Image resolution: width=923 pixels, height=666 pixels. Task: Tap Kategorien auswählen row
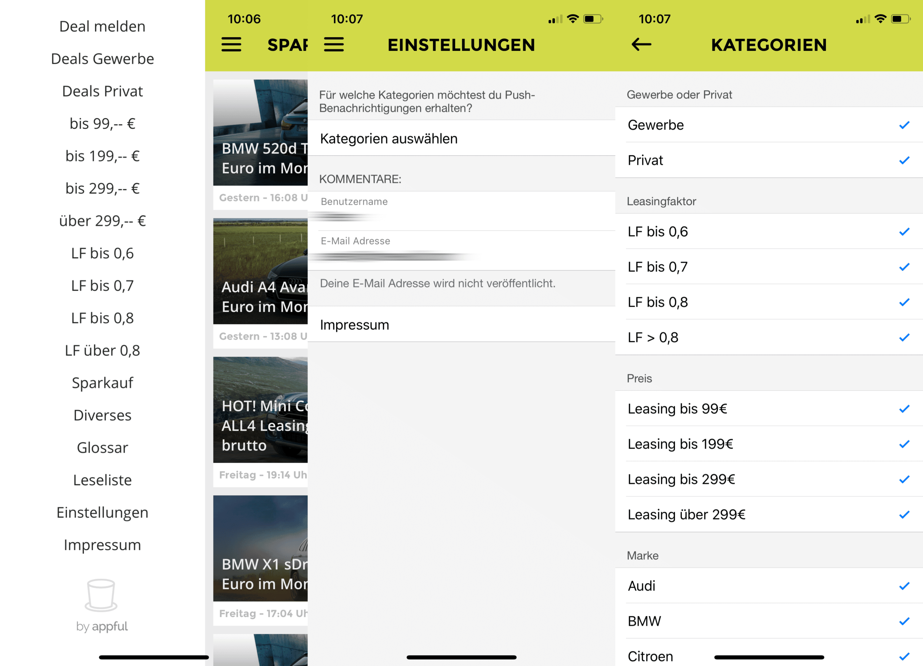(461, 138)
